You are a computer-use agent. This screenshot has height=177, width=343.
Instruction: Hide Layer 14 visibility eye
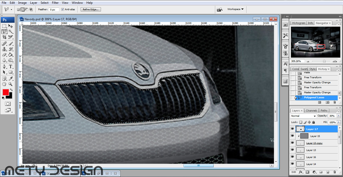[292, 164]
